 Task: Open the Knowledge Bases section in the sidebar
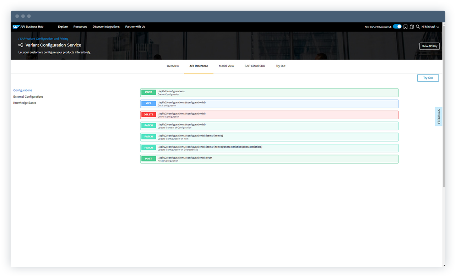(x=25, y=103)
